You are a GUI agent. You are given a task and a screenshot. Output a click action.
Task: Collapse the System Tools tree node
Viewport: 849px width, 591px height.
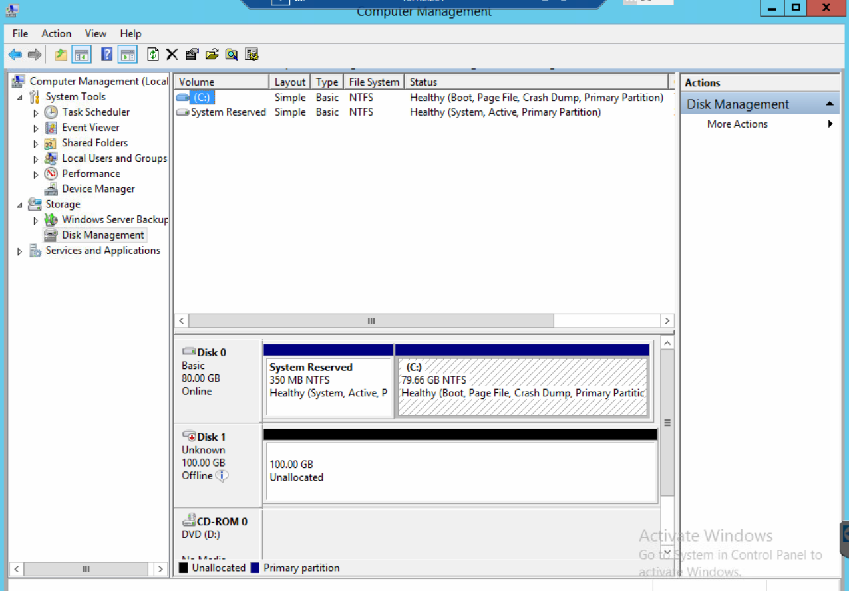point(19,98)
